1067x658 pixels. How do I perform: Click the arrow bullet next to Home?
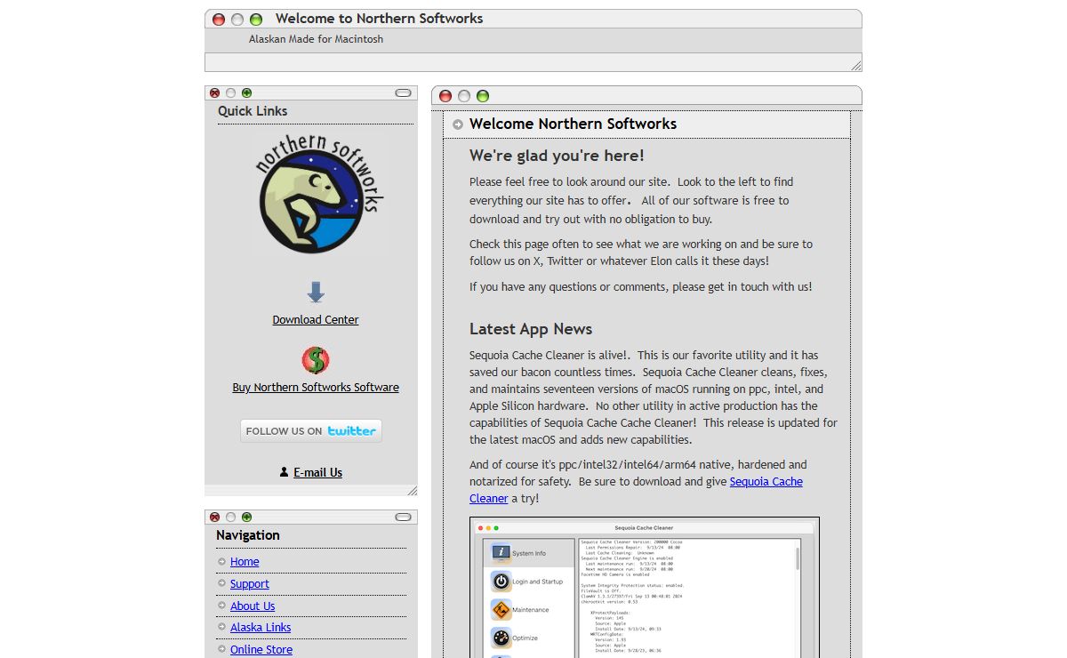pos(221,562)
